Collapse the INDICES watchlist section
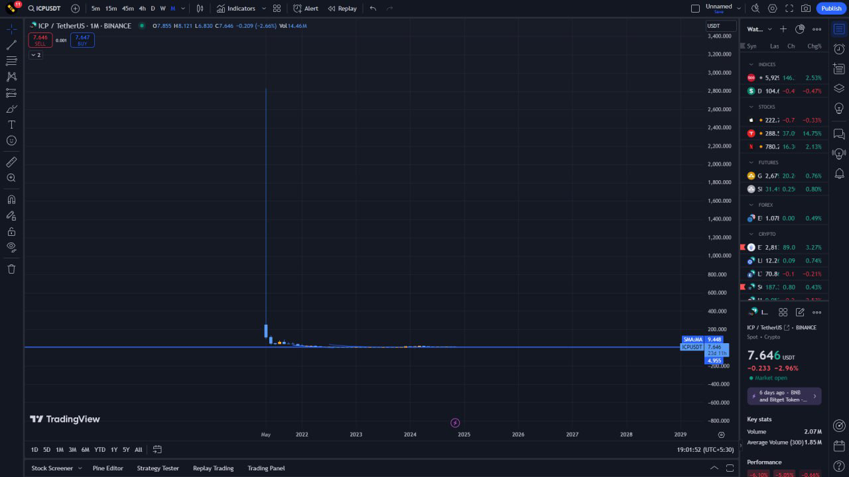 pos(751,64)
